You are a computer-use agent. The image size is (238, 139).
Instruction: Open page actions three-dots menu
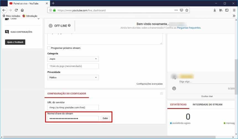pos(176,10)
